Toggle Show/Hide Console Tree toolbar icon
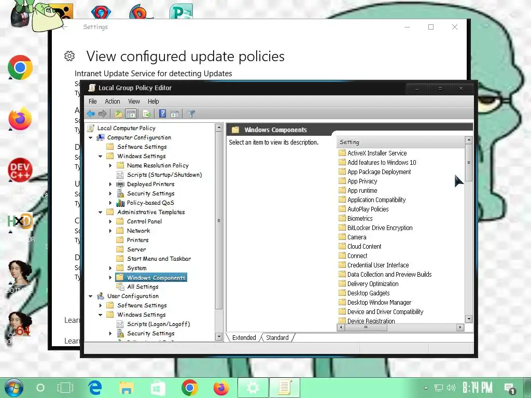Viewport: 531px width, 398px height. (x=131, y=114)
